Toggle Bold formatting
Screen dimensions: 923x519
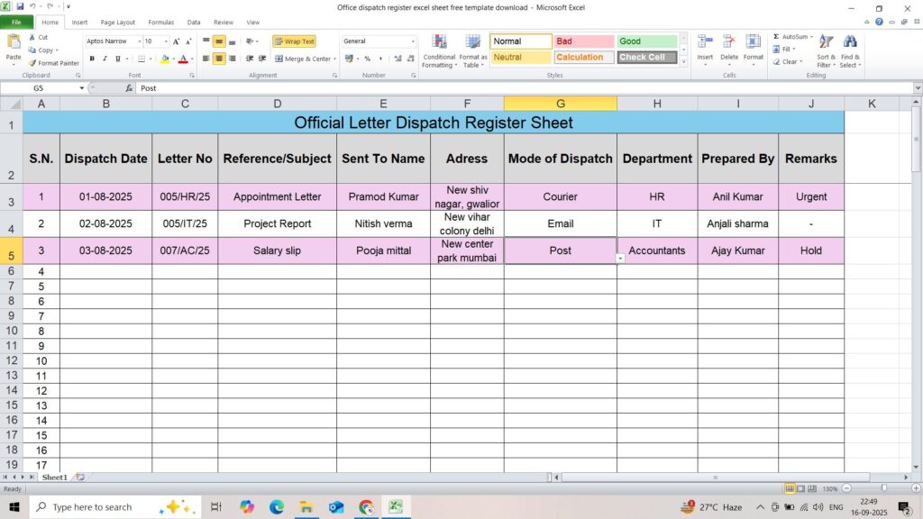tap(92, 59)
